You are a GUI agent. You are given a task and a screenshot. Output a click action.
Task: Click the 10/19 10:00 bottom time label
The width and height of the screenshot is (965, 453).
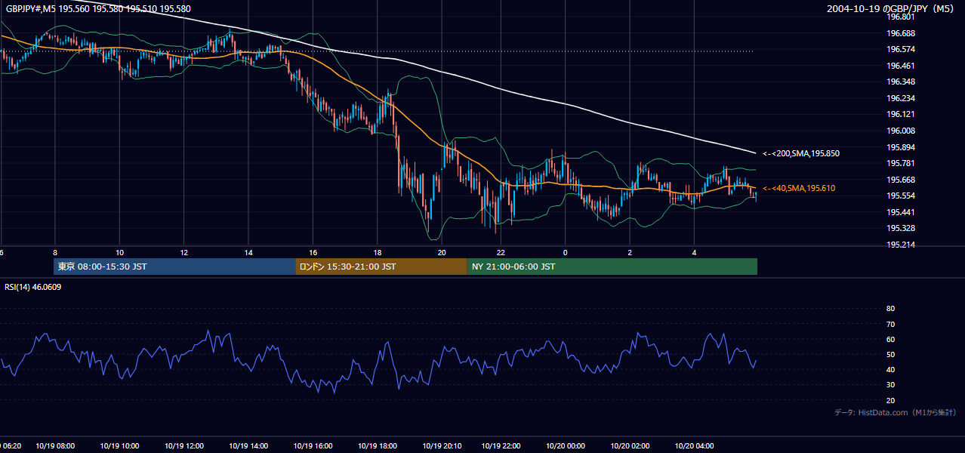point(120,446)
